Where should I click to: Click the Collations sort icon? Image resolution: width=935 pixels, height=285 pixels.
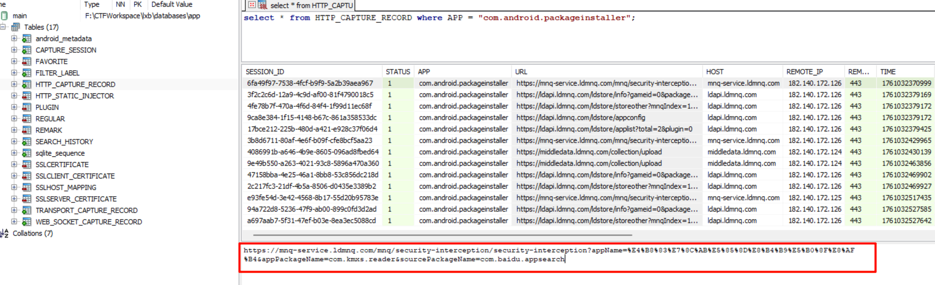pos(5,233)
